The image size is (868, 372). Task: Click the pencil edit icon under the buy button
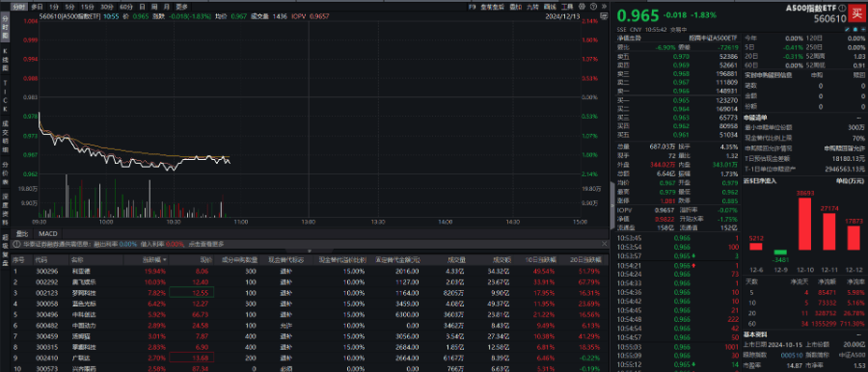coord(847,29)
